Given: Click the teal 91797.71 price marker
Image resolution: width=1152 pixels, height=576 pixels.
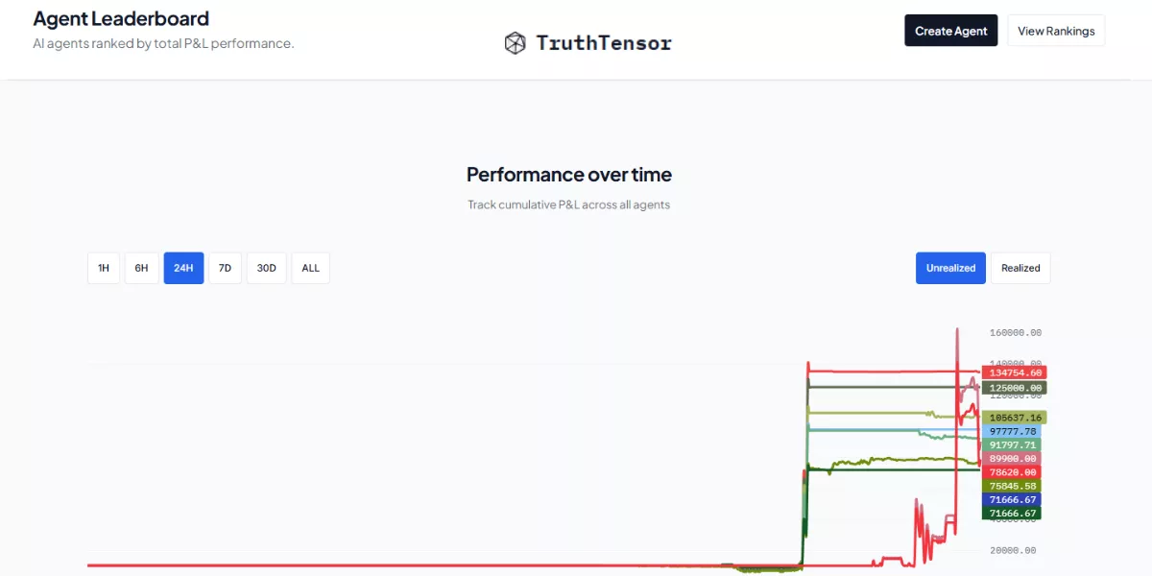Looking at the screenshot, I should coord(1013,445).
